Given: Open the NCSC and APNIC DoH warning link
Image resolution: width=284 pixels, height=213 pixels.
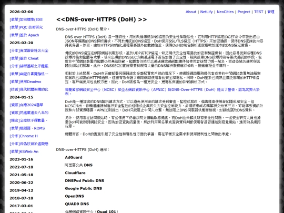Looking at the screenshot, I should [x=163, y=92].
